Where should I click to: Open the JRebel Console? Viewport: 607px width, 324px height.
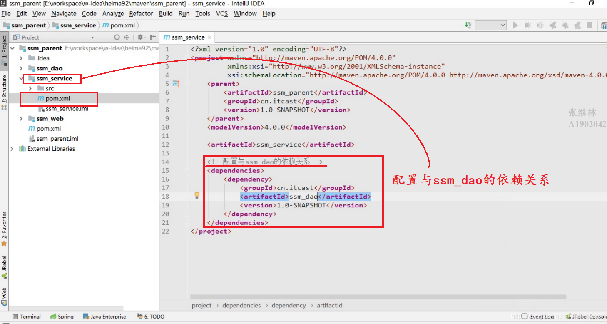(x=587, y=317)
